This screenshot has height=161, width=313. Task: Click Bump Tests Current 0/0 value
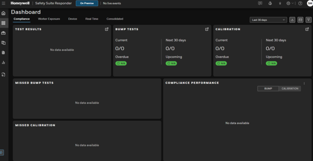point(120,48)
